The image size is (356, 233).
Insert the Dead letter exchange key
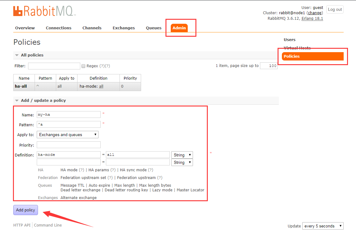(80, 190)
